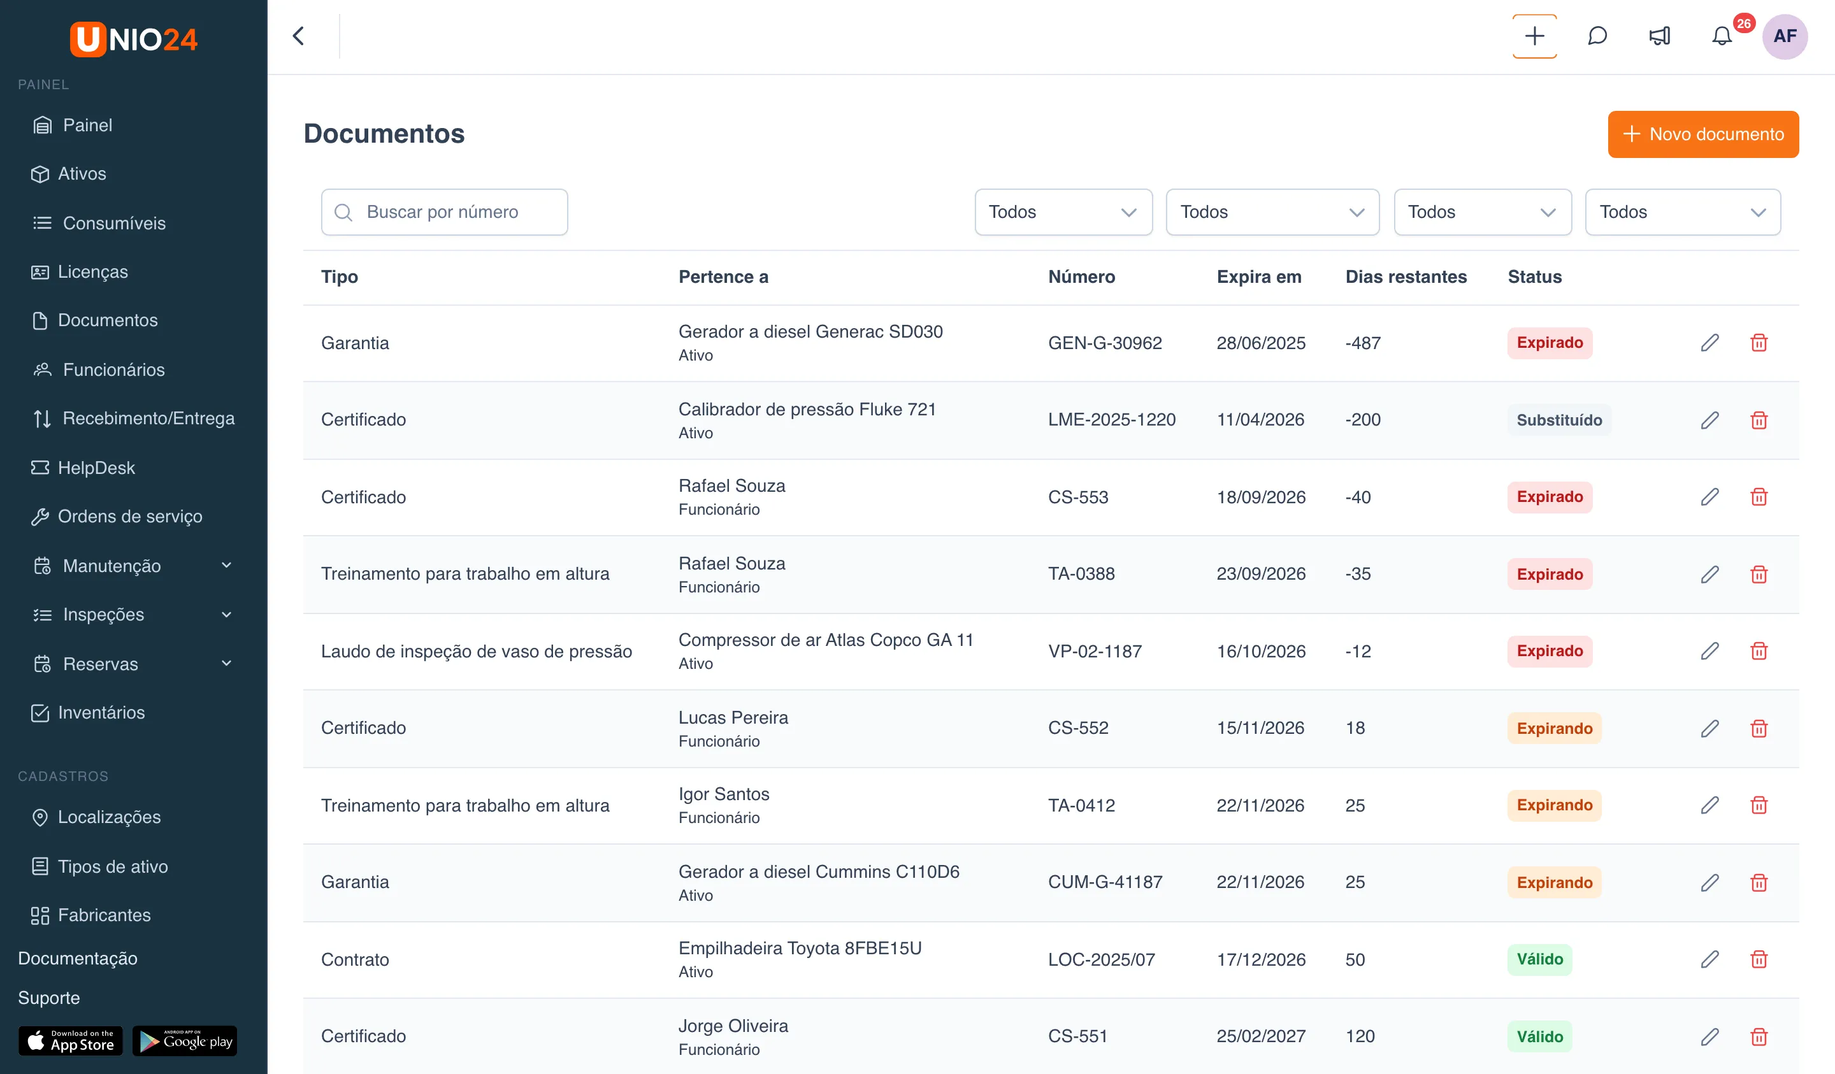Open the fourth Todos filter dropdown

coord(1683,212)
